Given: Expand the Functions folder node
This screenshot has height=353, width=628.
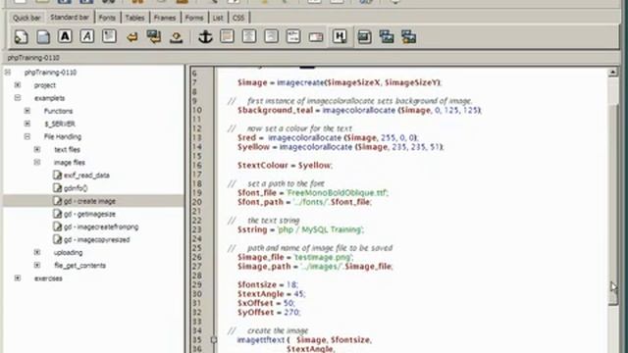Looking at the screenshot, I should coord(27,111).
